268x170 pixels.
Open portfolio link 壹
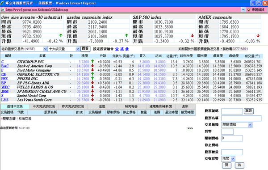pyautogui.click(x=117, y=49)
